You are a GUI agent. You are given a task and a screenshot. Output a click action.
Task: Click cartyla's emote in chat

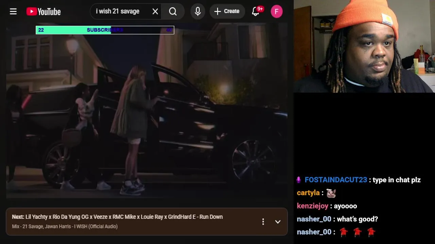(331, 193)
